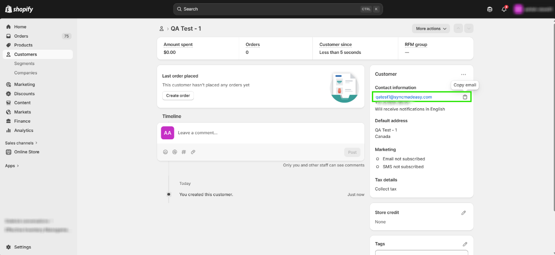
Task: Add a hashtag reference to comment
Action: point(184,152)
